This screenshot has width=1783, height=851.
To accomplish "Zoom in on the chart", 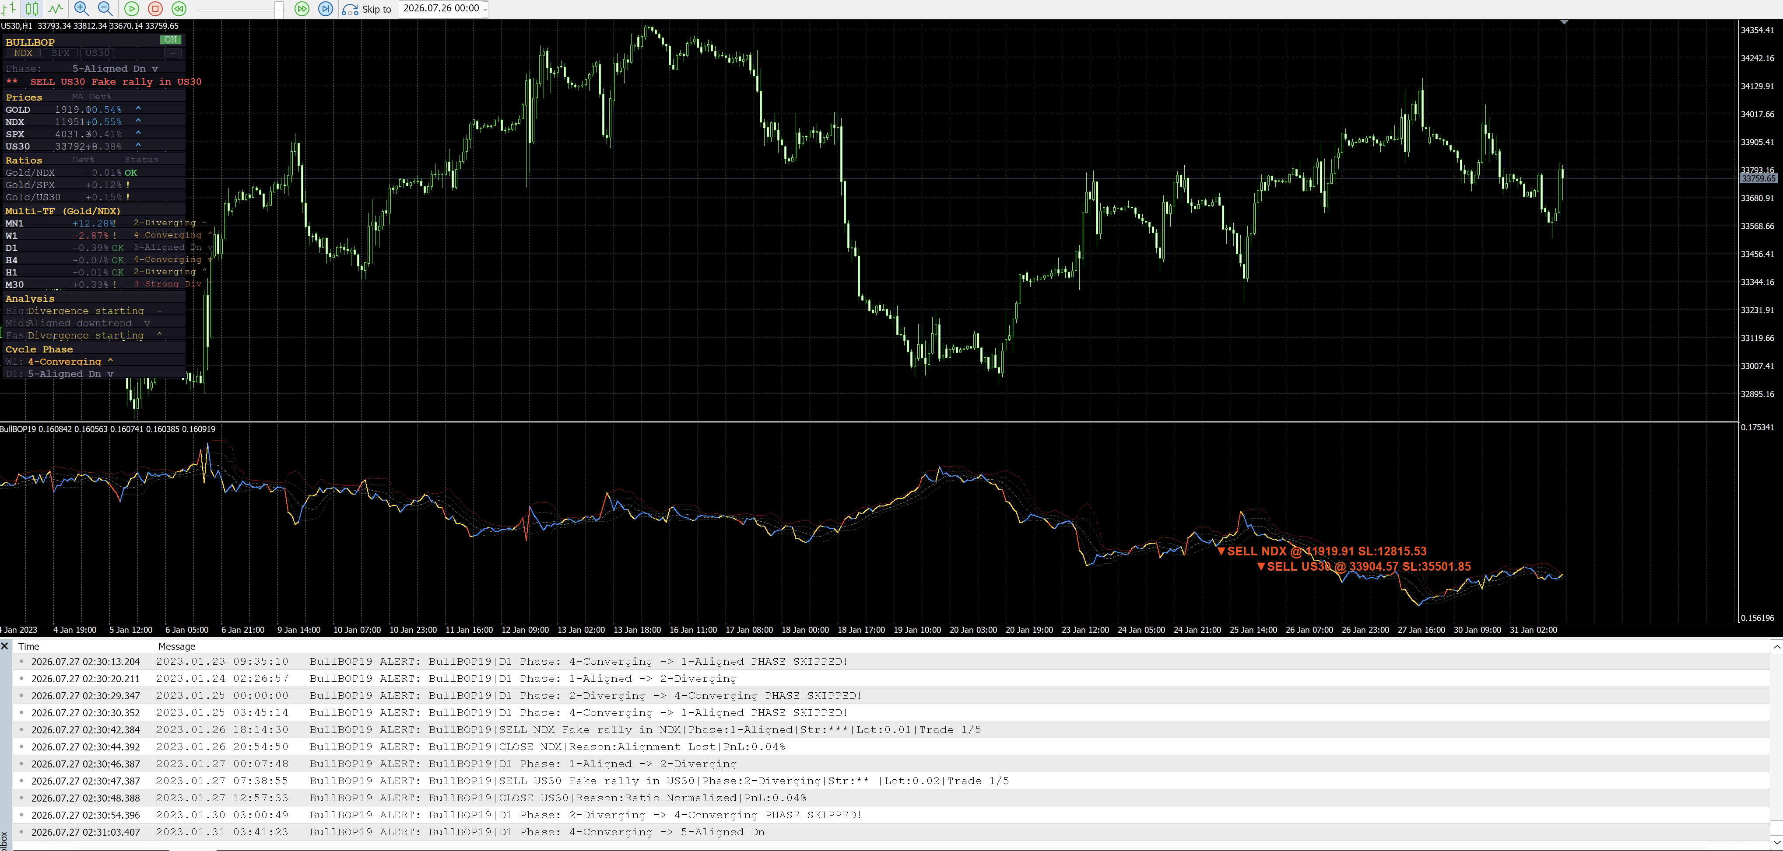I will (81, 8).
